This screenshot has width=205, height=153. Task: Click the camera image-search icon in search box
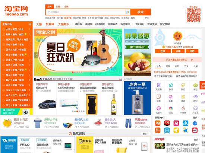[127, 12]
